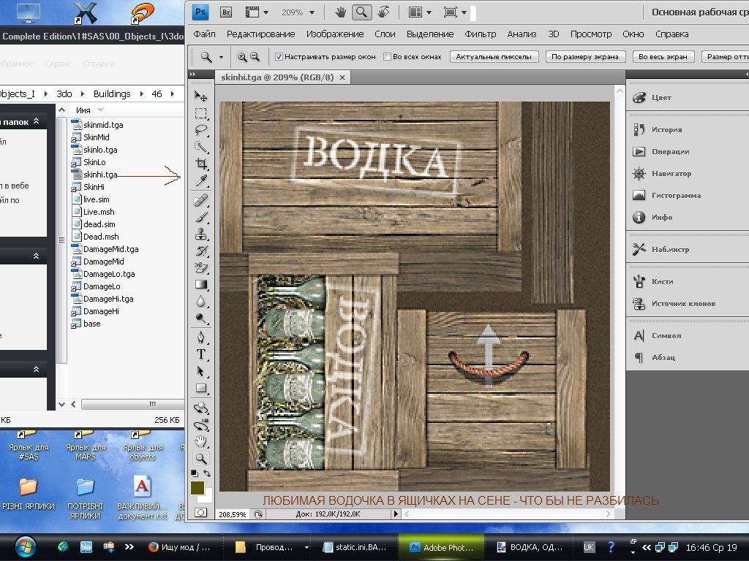
Task: Select the Lasso tool
Action: tap(201, 130)
